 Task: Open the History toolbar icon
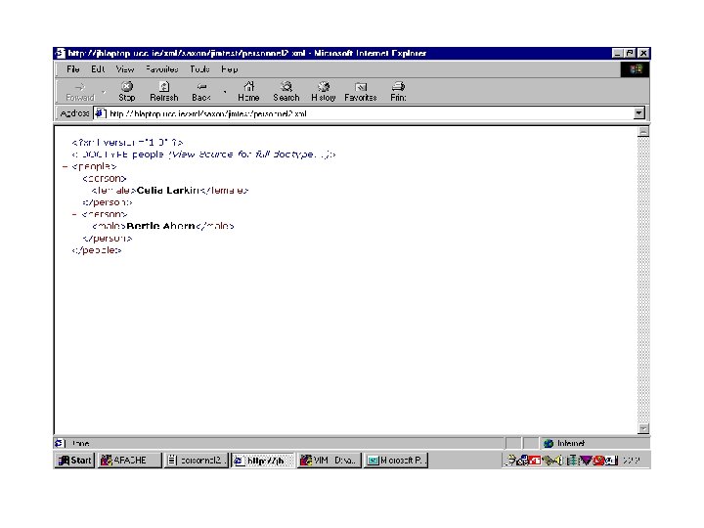[x=324, y=86]
